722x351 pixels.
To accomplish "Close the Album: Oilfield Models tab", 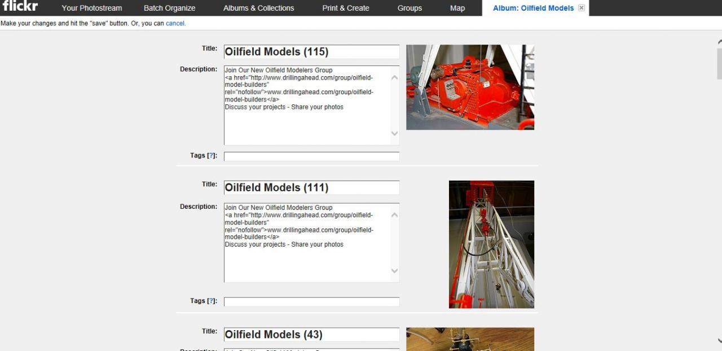I will coord(582,8).
